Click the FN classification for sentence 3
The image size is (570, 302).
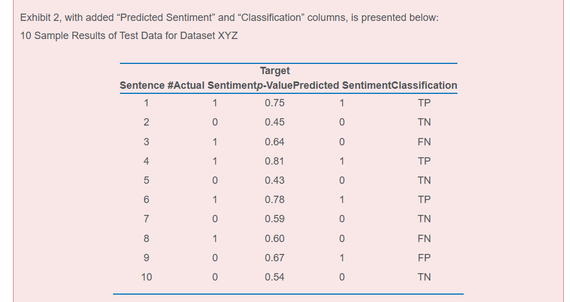click(424, 141)
